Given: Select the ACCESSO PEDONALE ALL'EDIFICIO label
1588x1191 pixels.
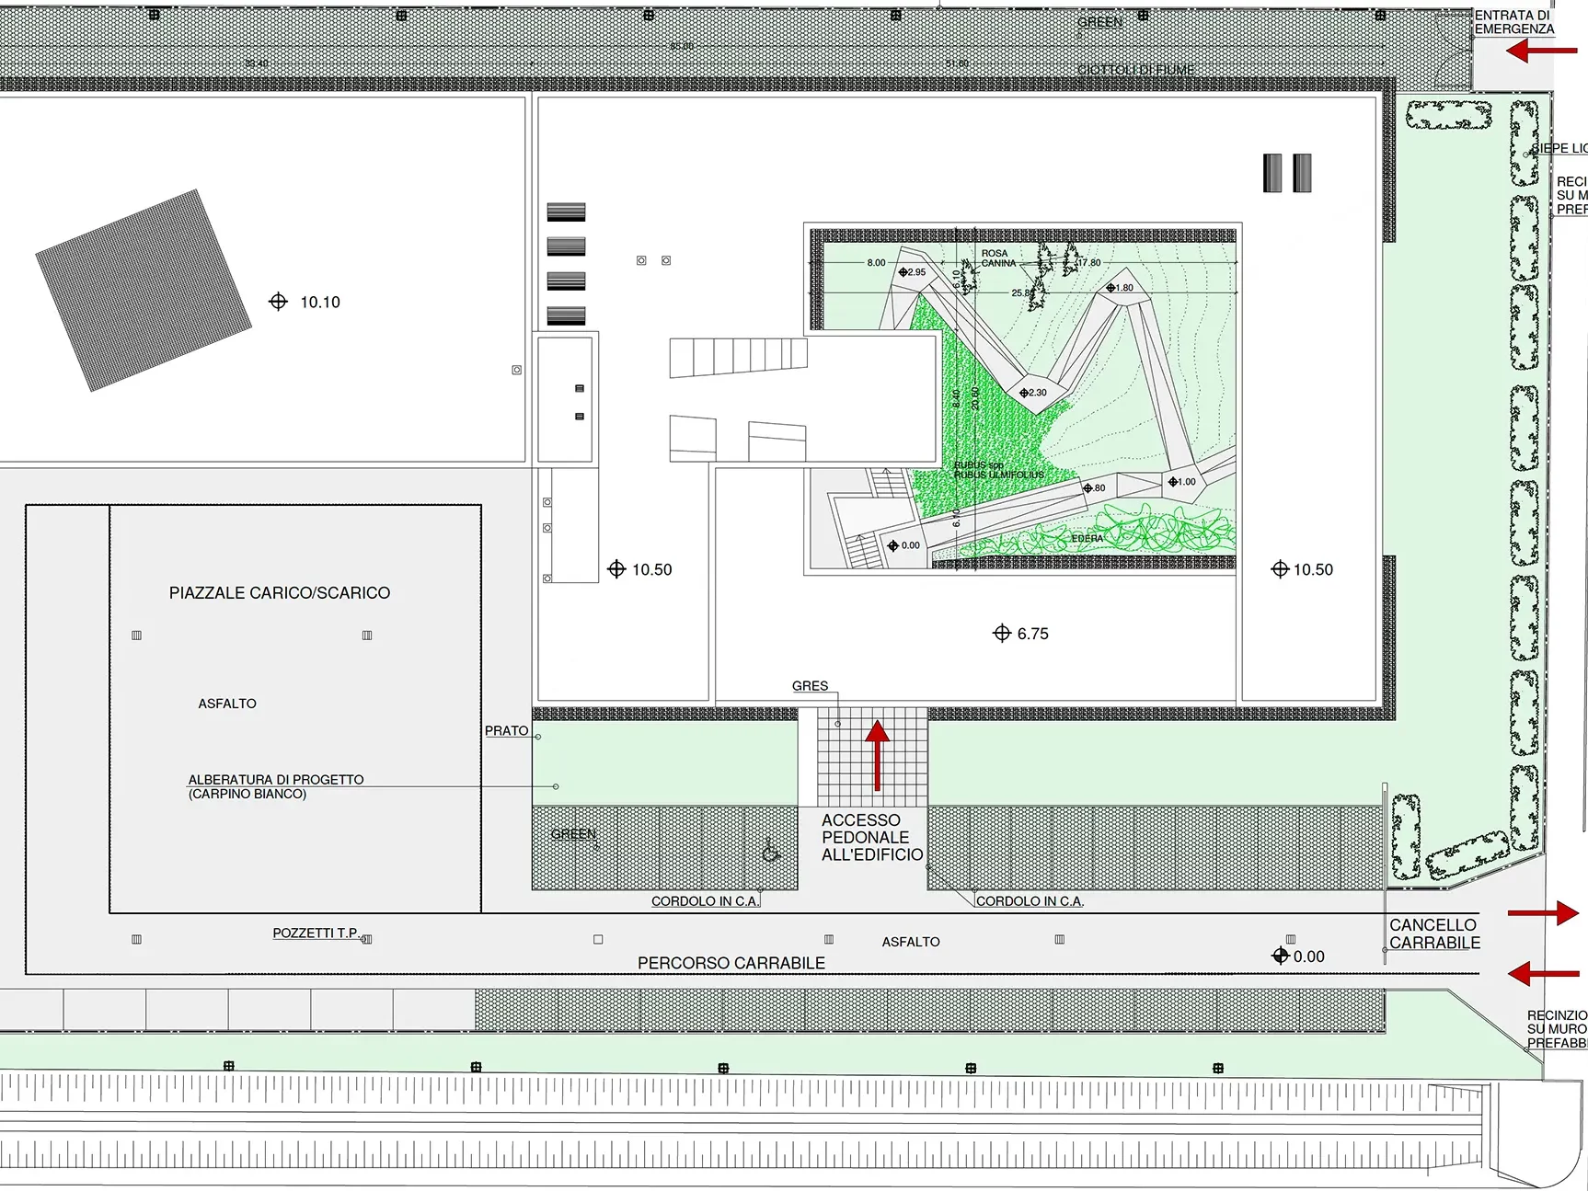Looking at the screenshot, I should tap(870, 837).
